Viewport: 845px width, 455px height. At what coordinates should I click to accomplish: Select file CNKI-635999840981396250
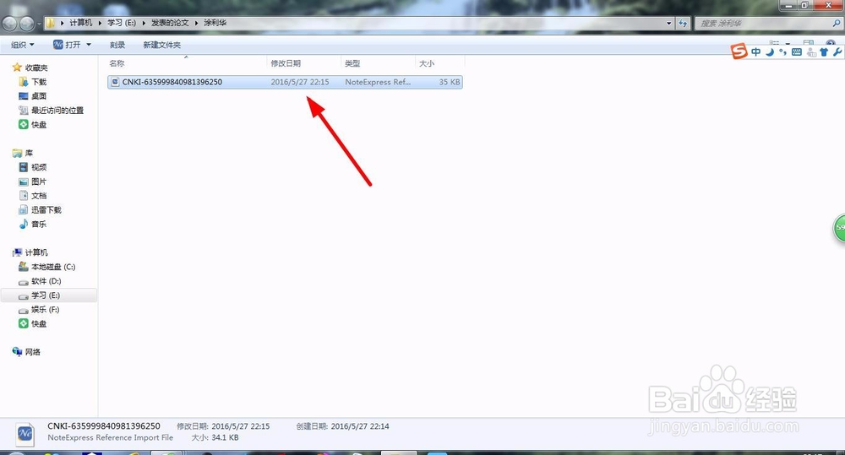[x=172, y=82]
